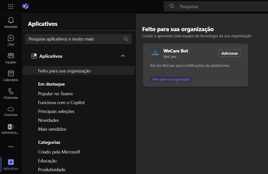Open the app launcher waffle grid
This screenshot has height=174, width=268.
pos(11,7)
